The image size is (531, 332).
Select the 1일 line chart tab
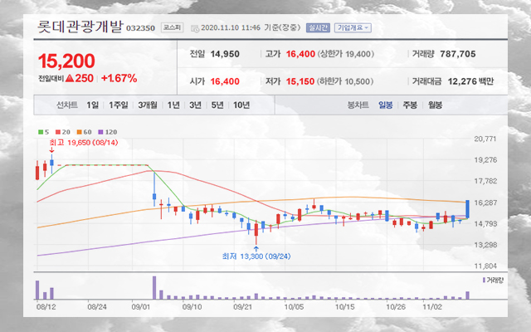tap(92, 105)
